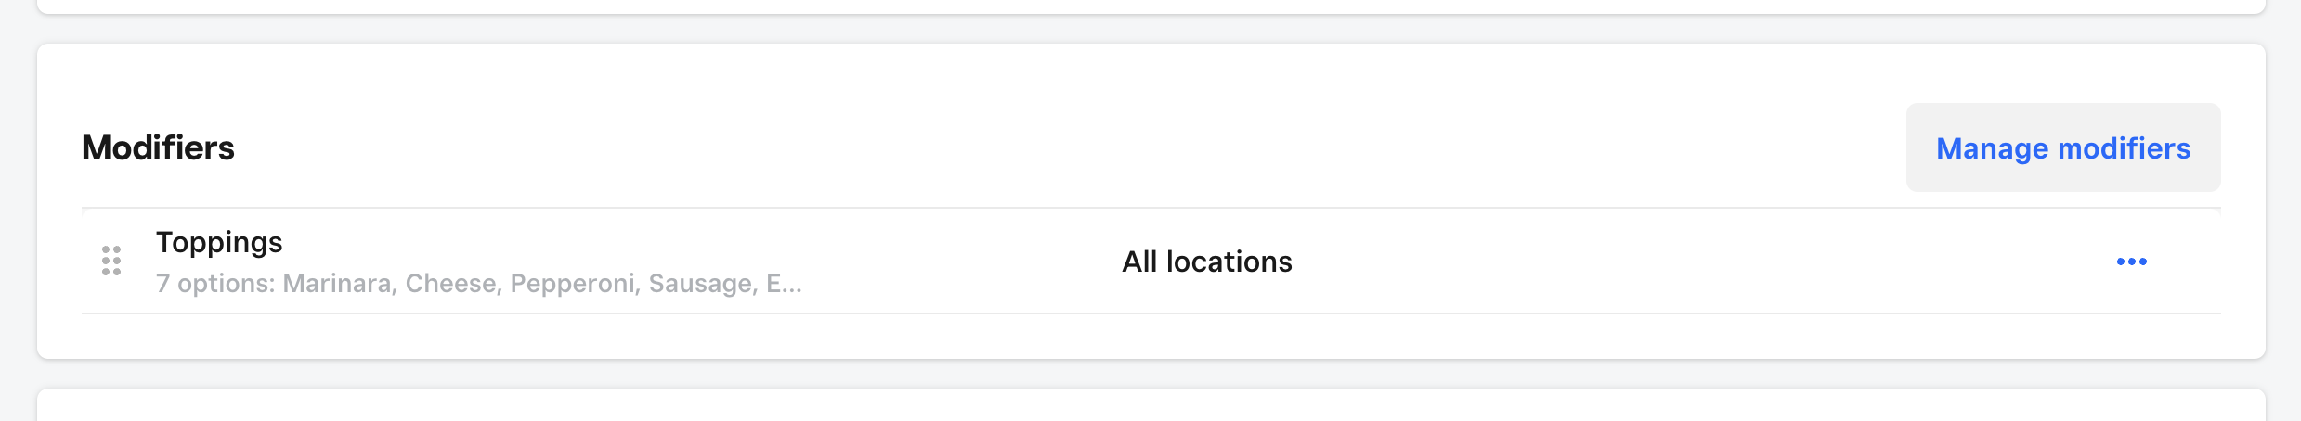Click the "7 options" count text
This screenshot has height=421, width=2301.
214,284
